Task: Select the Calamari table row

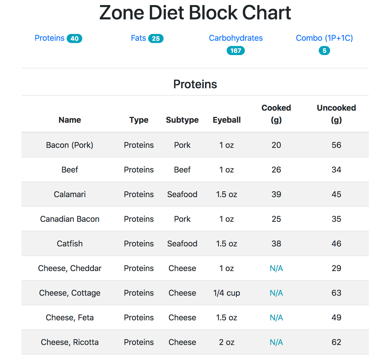Action: 195,194
